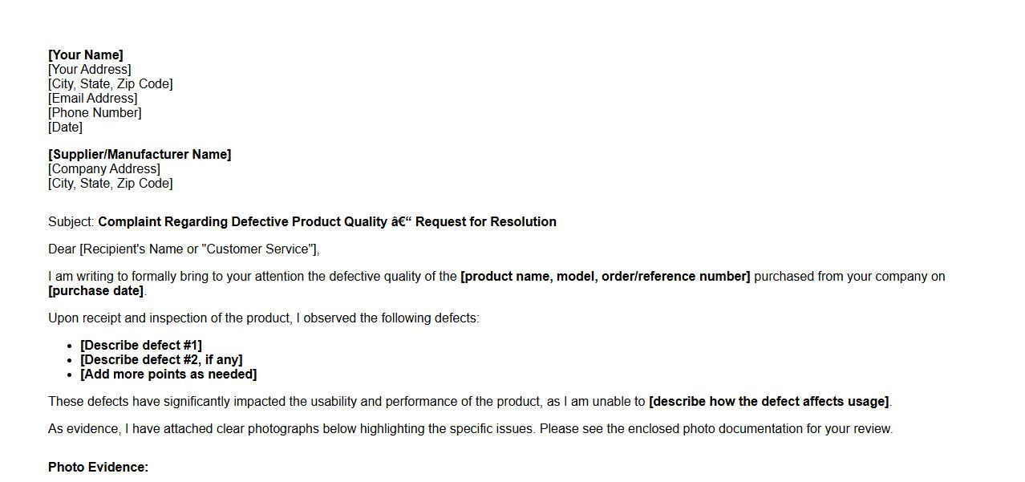Click [describe how the defect affects usage] text
This screenshot has height=482, width=1025.
click(x=768, y=401)
